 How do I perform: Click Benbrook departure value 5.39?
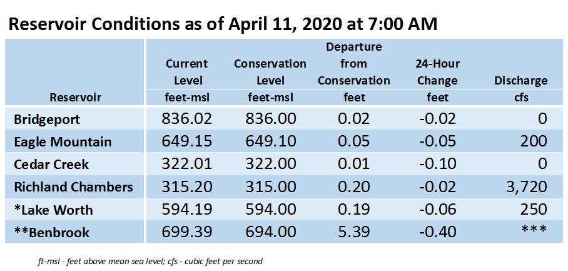click(354, 233)
